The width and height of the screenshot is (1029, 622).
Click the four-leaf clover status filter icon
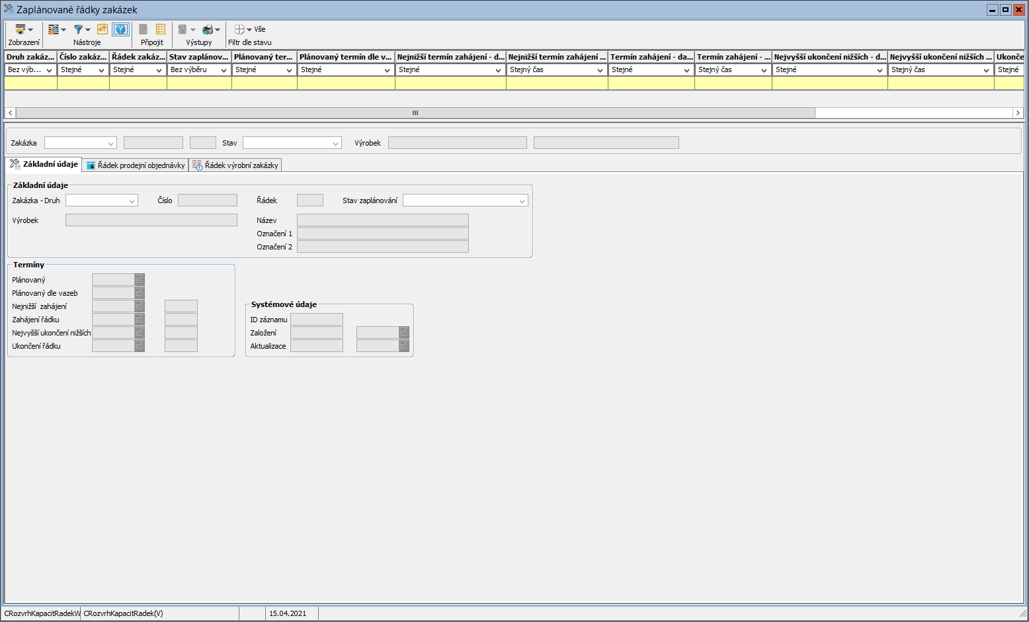pos(239,29)
